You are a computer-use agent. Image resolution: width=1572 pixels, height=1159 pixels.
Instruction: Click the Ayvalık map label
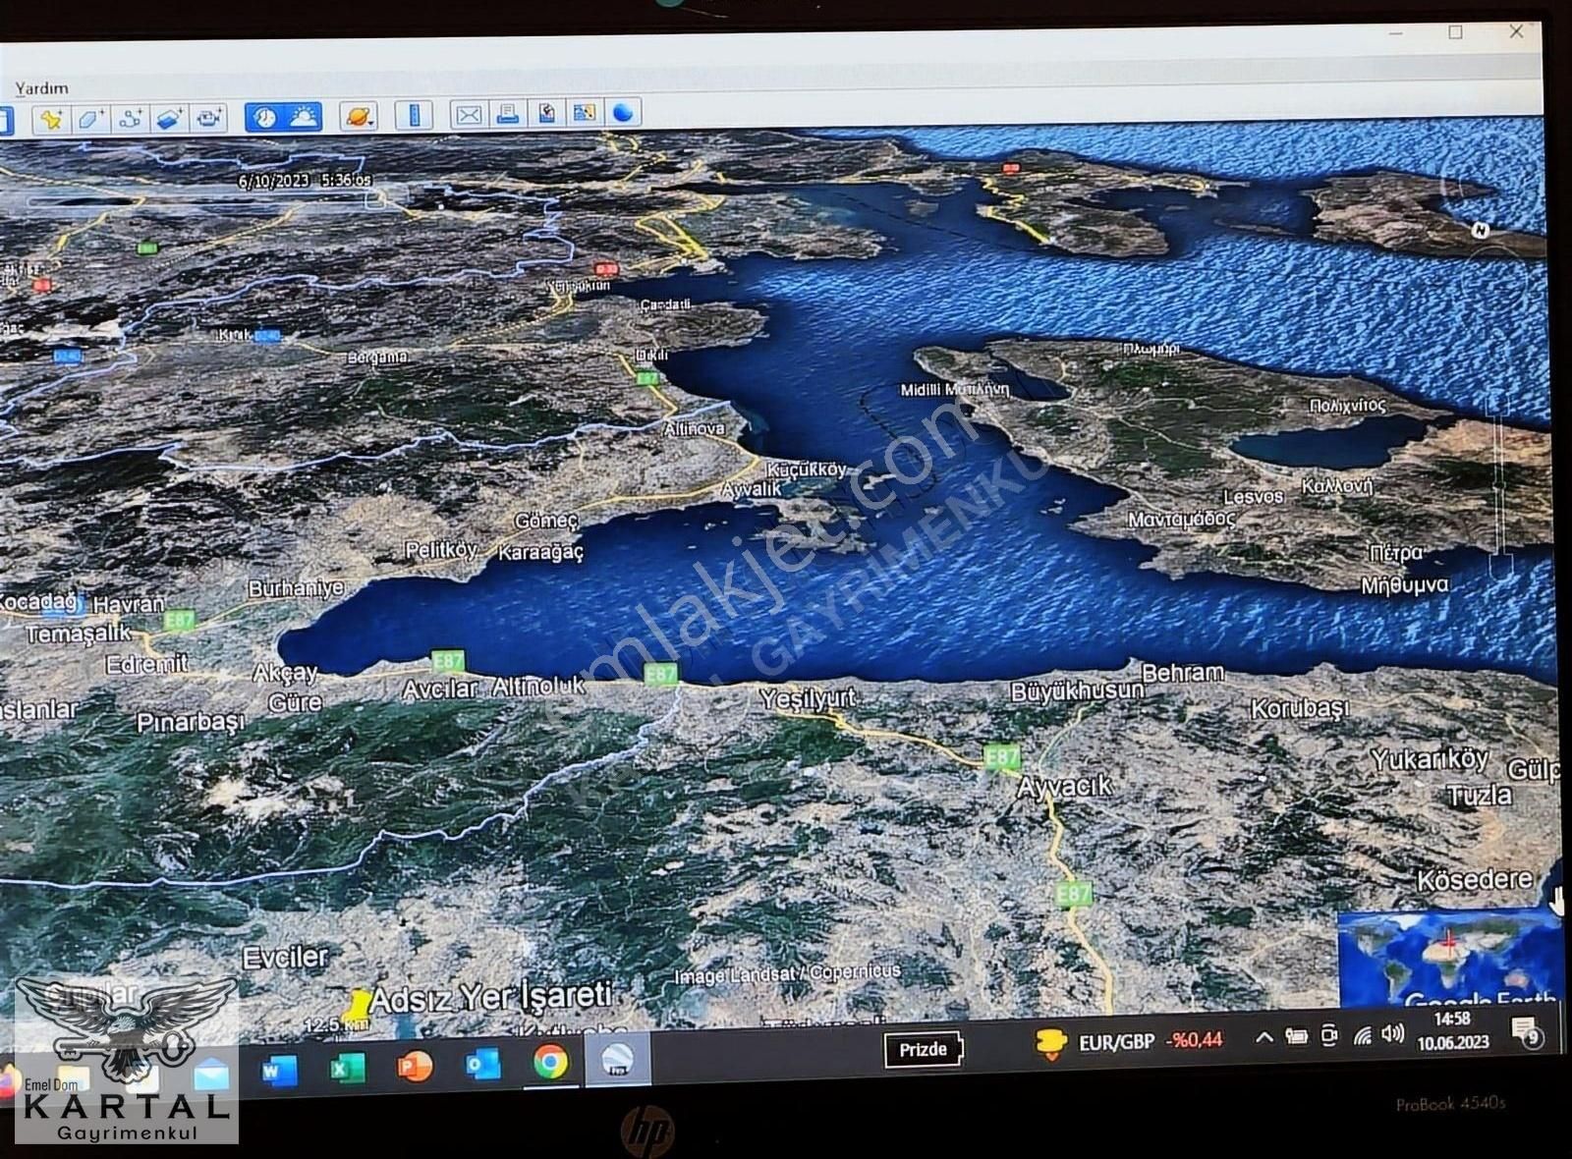[752, 489]
